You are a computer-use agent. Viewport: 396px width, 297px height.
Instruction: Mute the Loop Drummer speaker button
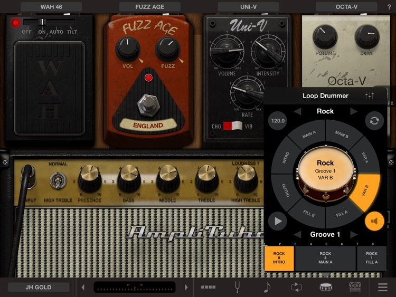coord(374,221)
